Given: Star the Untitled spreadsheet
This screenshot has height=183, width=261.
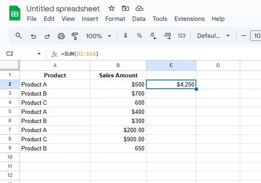Looking at the screenshot, I should [112, 9].
